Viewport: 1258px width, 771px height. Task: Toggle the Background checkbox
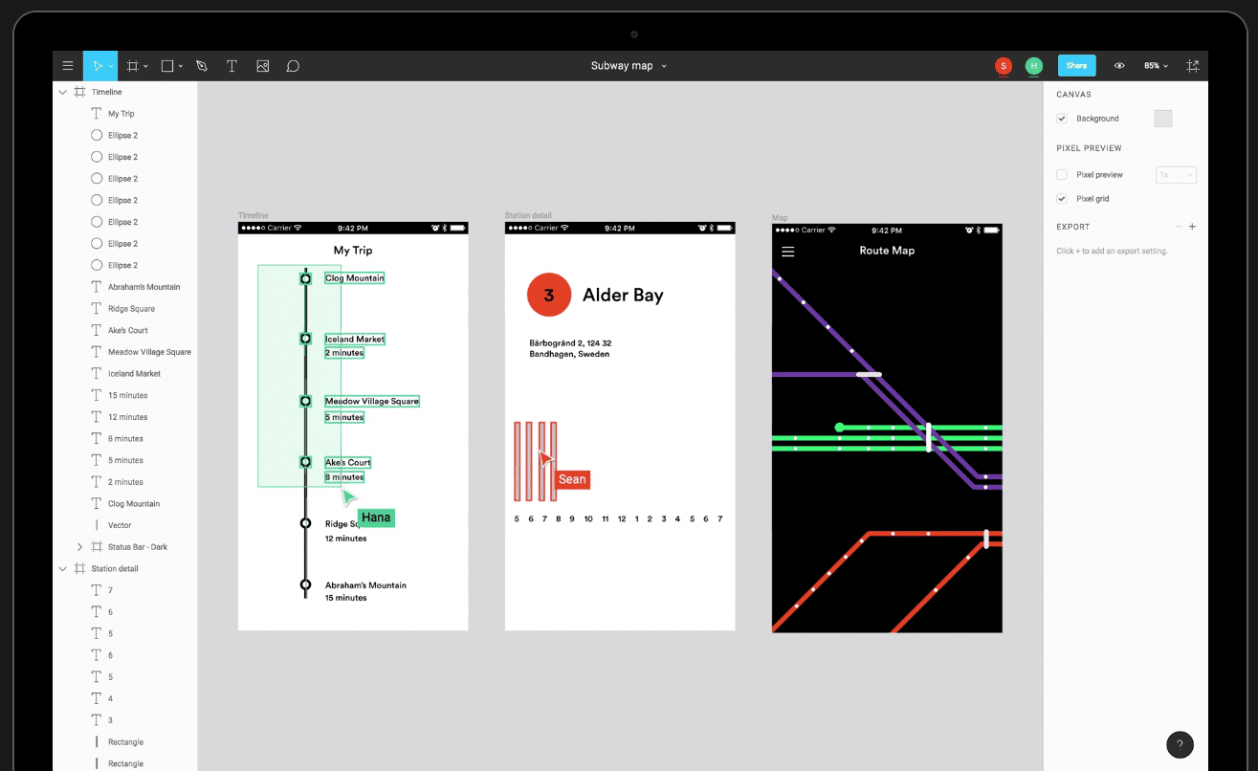pos(1062,119)
